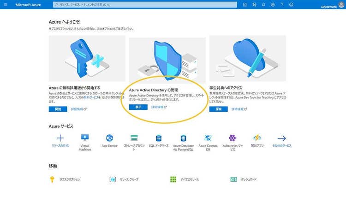
Task: Click 表示 button for Azure Active Directory
Action: [x=138, y=107]
